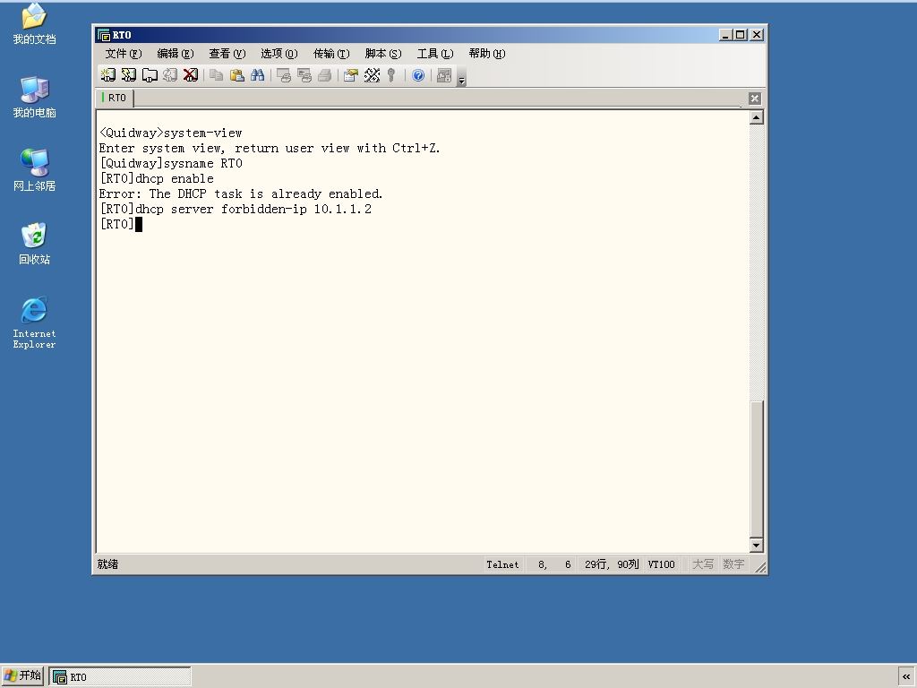
Task: Click '29行, 90列' in the status bar
Action: pos(612,564)
